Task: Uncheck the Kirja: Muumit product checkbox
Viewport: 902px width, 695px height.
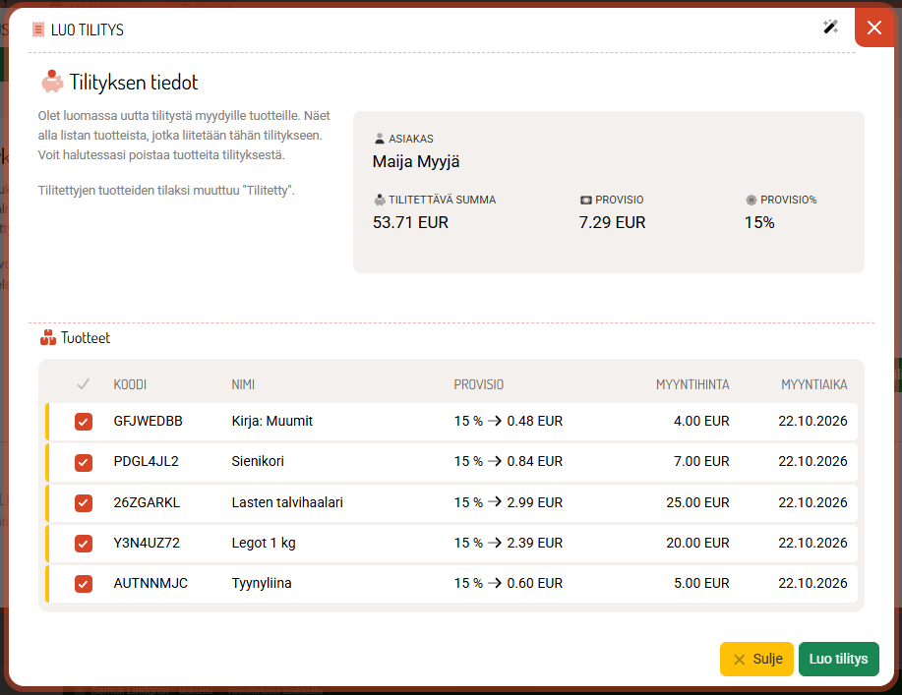Action: [84, 422]
